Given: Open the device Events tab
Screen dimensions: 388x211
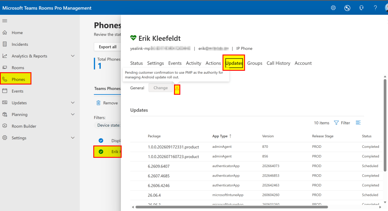Looking at the screenshot, I should 175,63.
